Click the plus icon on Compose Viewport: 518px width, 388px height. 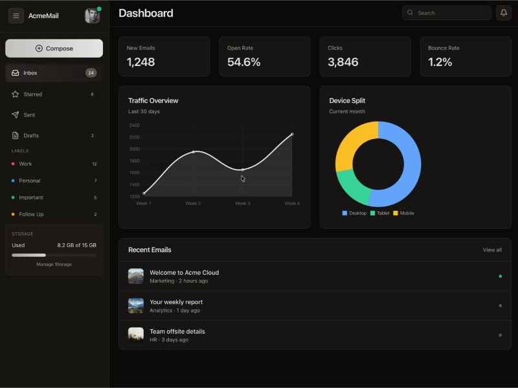coord(38,48)
